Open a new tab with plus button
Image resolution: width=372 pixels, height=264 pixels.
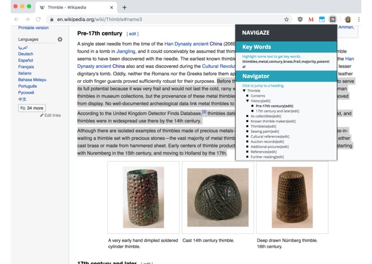pos(124,7)
